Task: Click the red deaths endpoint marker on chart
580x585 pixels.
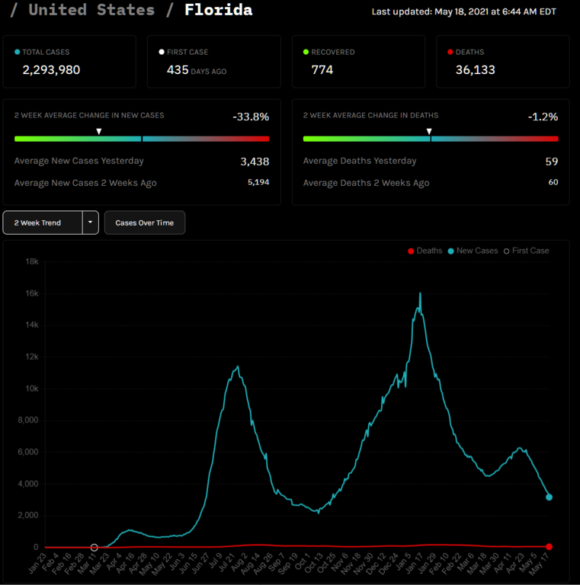Action: (549, 547)
